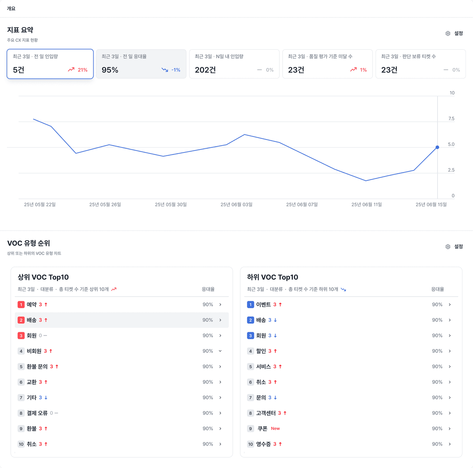
Task: Select the N일 내 인입량 card
Action: tap(234, 64)
